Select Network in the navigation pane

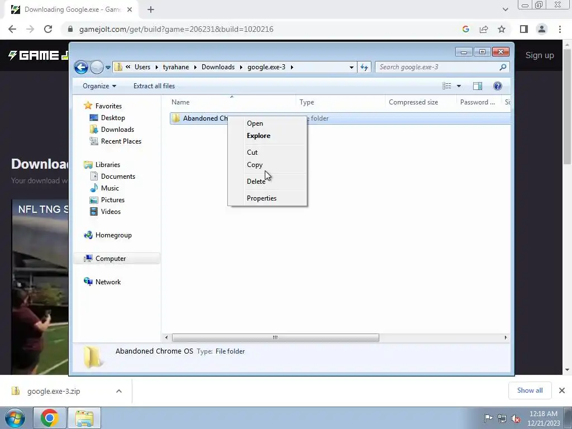tap(108, 282)
